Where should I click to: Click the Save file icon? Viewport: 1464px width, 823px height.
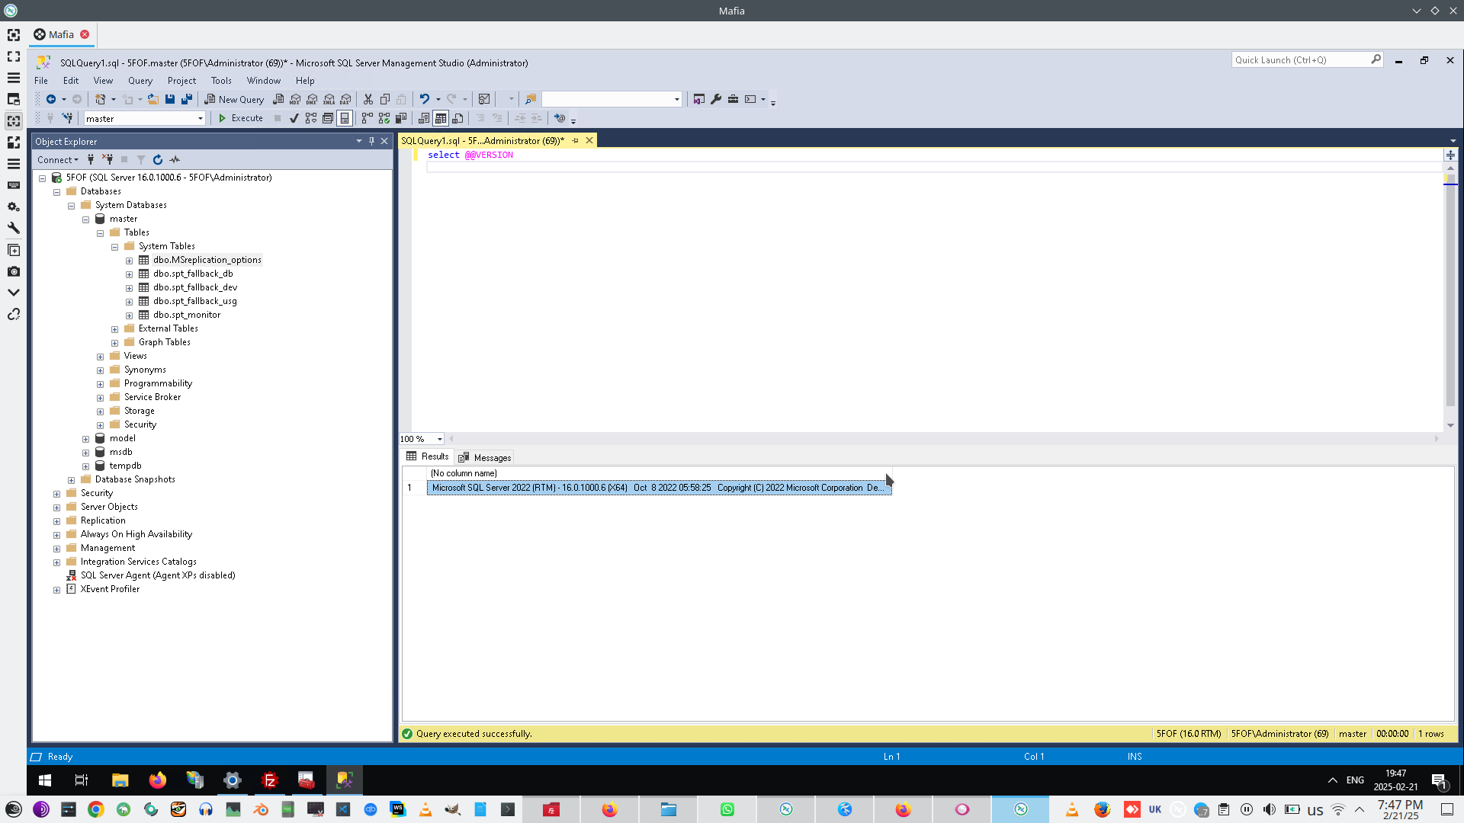click(170, 99)
